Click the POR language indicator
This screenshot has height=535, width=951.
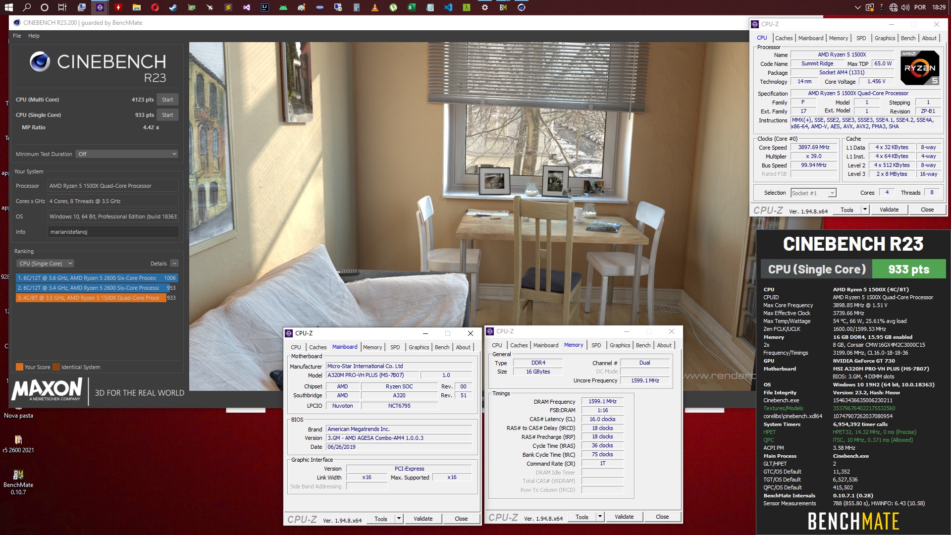pos(920,7)
